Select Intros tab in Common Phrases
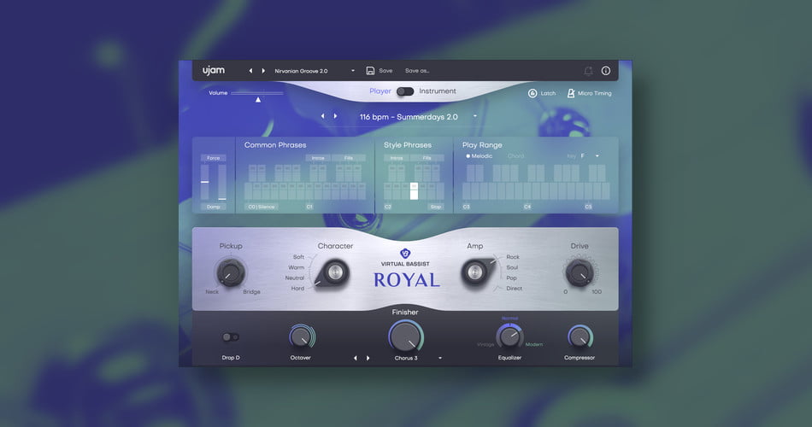The width and height of the screenshot is (812, 427). tap(318, 158)
